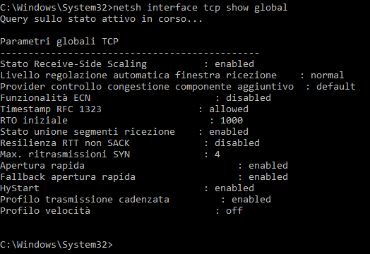This screenshot has width=370, height=254.
Task: Click the bottom 'C:\Windows\System32>' prompt
Action: click(56, 245)
